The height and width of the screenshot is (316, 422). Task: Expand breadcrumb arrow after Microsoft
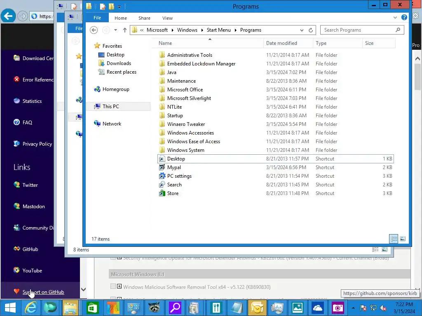(172, 30)
